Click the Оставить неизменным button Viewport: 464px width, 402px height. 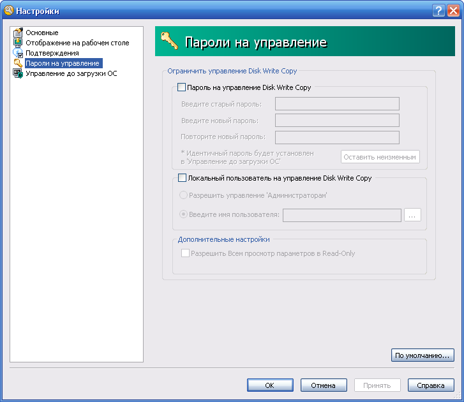[380, 157]
